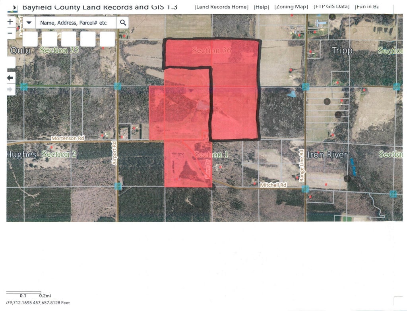This screenshot has width=407, height=311.
Task: Zoom out using the minus button
Action: click(10, 33)
